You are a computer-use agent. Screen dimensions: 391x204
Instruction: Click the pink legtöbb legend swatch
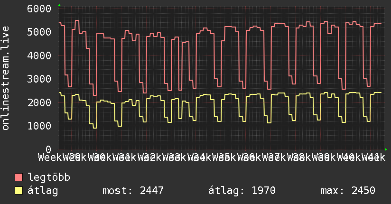(x=19, y=177)
